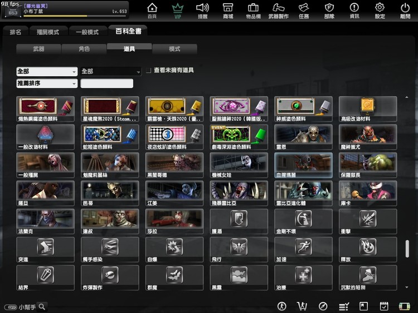418x313 pixels.
Task: Select the 百科全書 tab
Action: pos(128,31)
